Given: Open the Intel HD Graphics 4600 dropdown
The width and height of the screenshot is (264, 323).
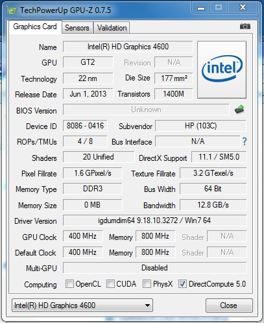Looking at the screenshot, I should click(x=82, y=305).
